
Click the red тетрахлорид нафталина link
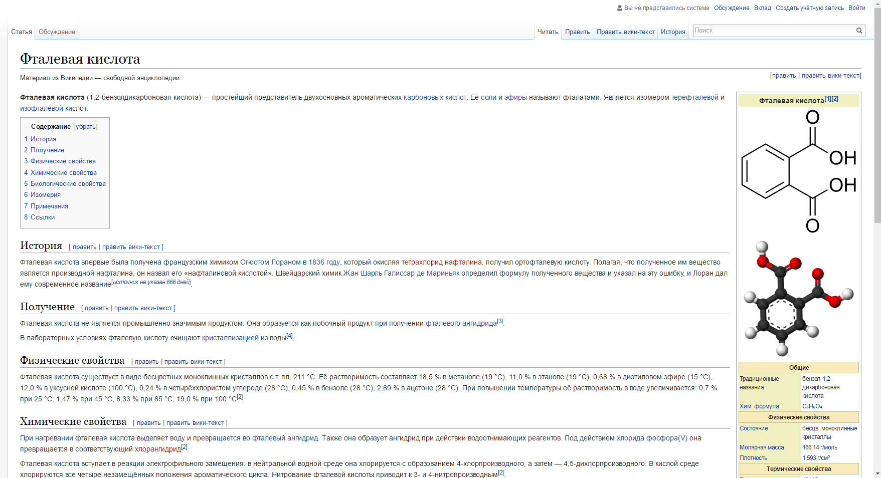click(x=441, y=262)
